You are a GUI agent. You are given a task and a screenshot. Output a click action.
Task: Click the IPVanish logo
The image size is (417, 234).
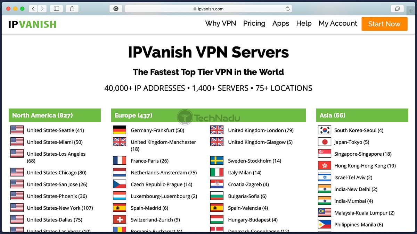(32, 24)
